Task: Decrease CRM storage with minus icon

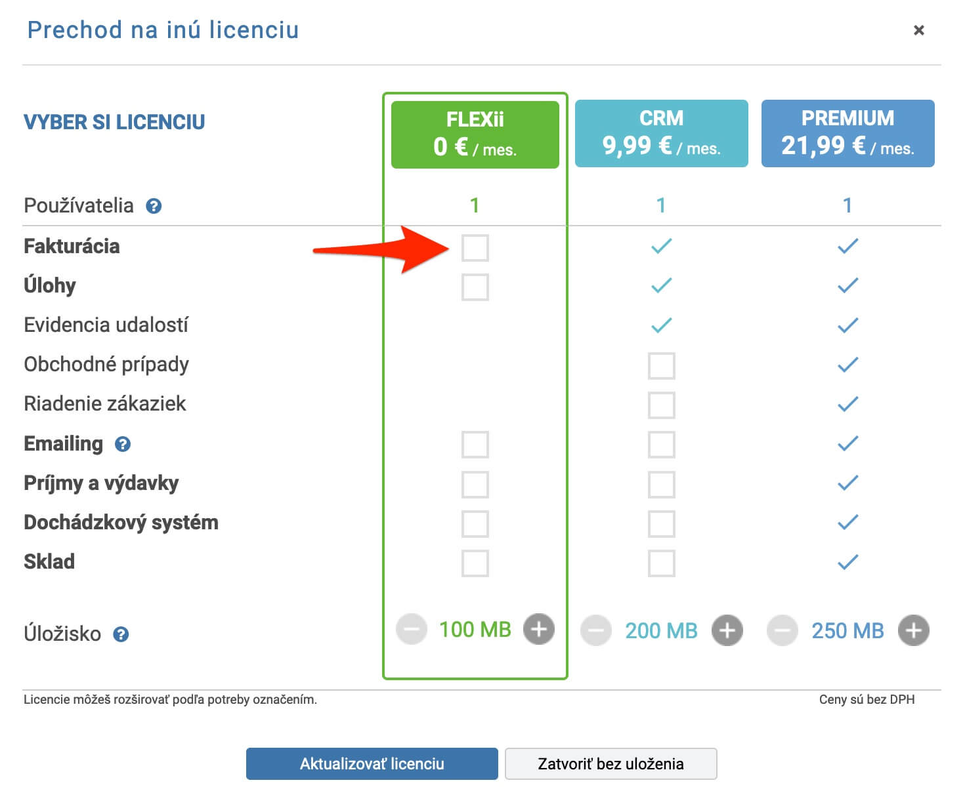Action: point(596,630)
